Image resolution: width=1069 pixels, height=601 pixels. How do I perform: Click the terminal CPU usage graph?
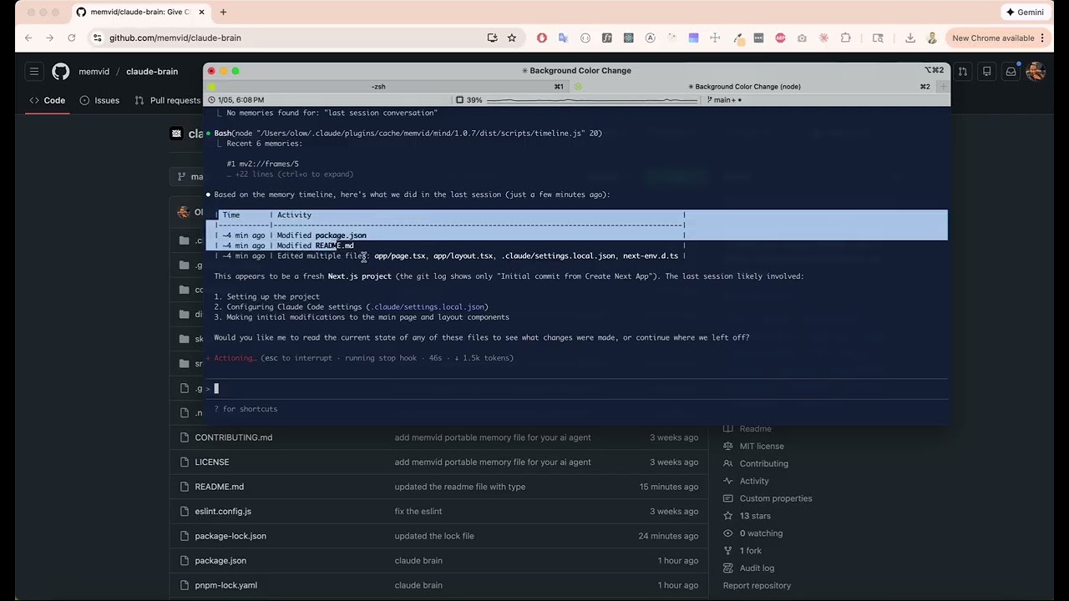(x=592, y=100)
